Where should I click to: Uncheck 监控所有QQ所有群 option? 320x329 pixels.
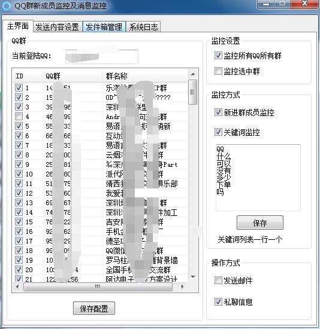[218, 56]
